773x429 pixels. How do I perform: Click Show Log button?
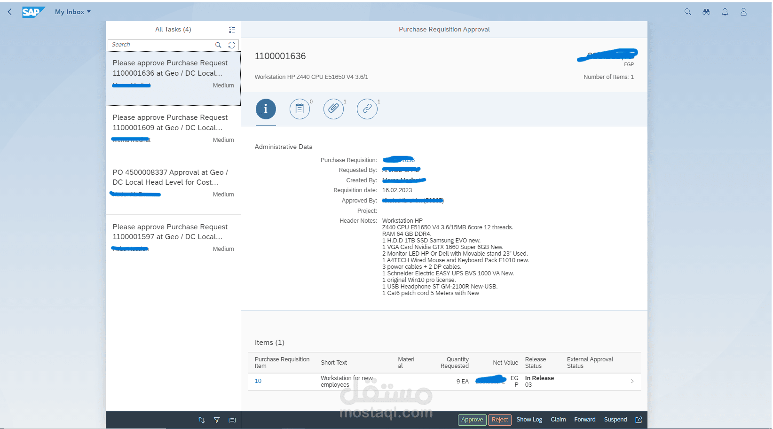(529, 420)
